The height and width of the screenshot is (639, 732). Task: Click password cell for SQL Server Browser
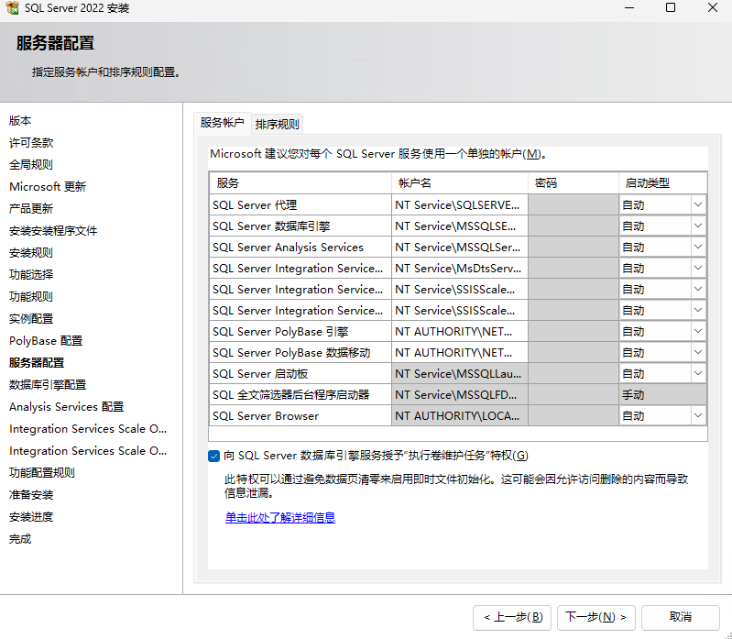tap(574, 415)
